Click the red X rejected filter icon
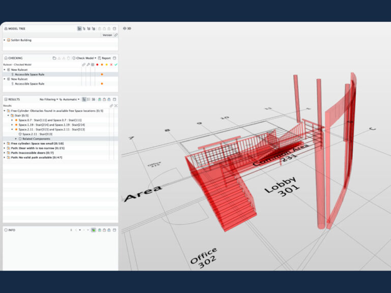Image resolution: width=391 pixels, height=293 pixels. [111, 65]
